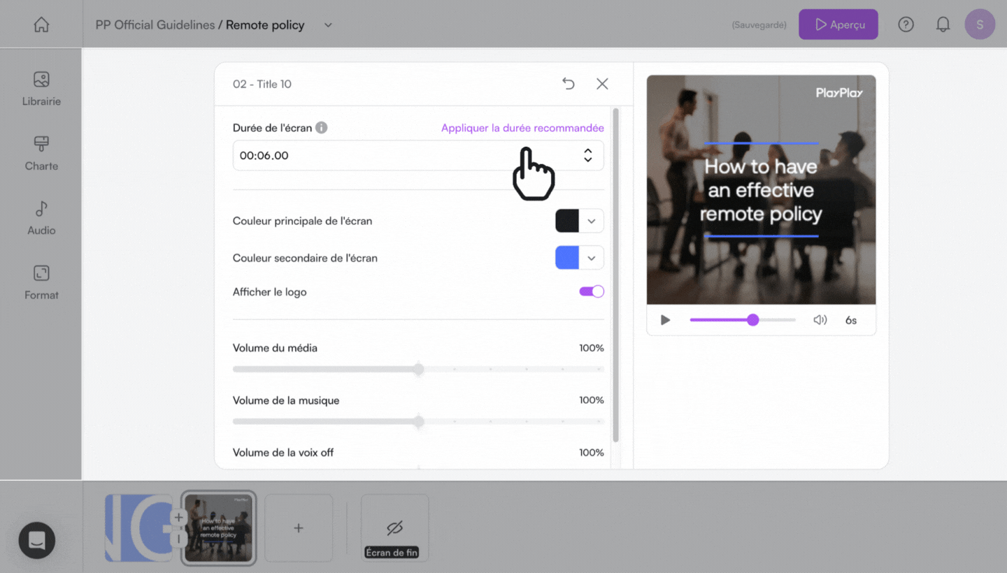The image size is (1007, 573).
Task: Click Appliquer la durée recommandée link
Action: 522,128
